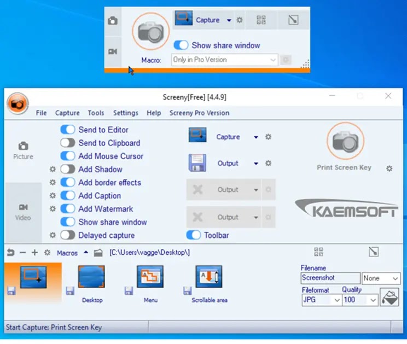Open Delayed capture settings gear
Image resolution: width=407 pixels, height=344 pixels.
click(53, 235)
